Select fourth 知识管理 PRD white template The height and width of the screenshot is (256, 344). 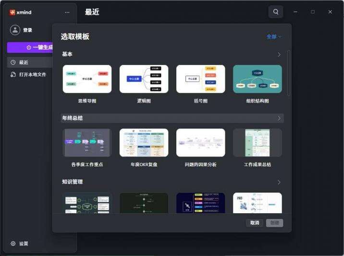click(x=258, y=203)
